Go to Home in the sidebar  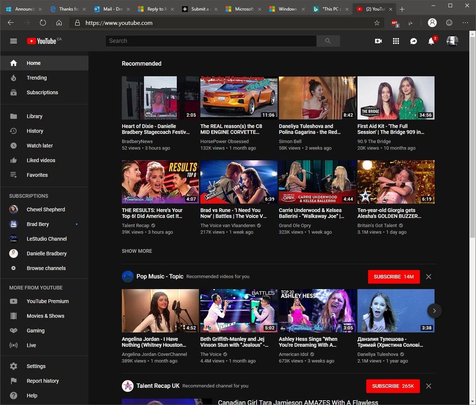click(x=44, y=63)
